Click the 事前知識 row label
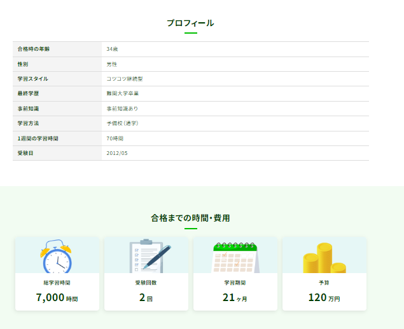This screenshot has height=329, width=404. tap(28, 109)
